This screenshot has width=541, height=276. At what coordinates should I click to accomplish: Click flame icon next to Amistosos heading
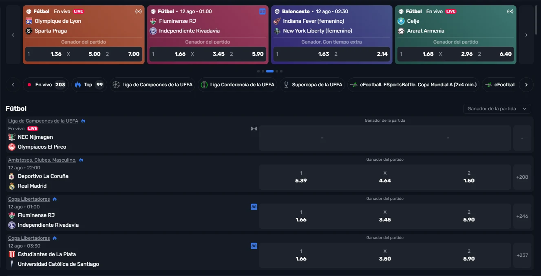tap(81, 160)
